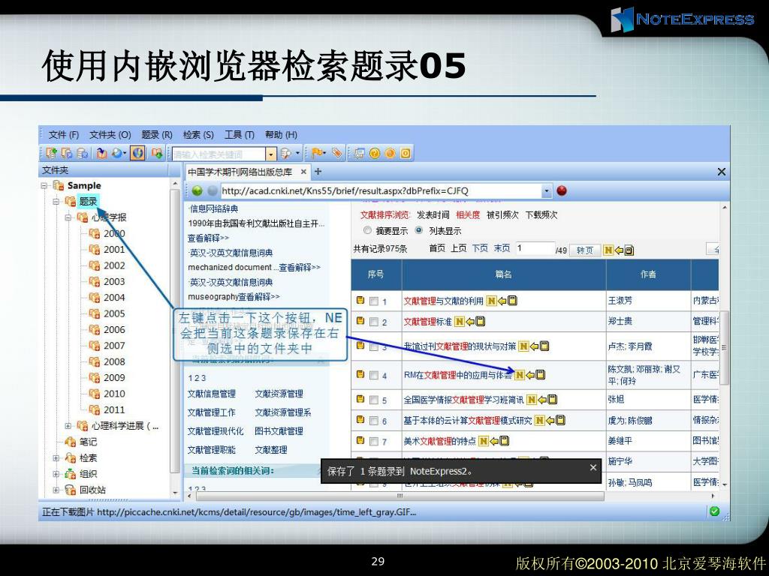The height and width of the screenshot is (576, 769).
Task: Close the 中国学术期刊网络出版总库 tab
Action: coord(303,172)
